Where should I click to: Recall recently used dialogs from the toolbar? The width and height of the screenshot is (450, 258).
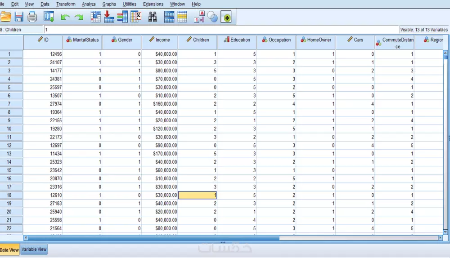tap(49, 17)
